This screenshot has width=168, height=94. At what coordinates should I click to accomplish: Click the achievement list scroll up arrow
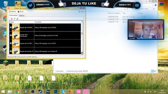(82, 22)
